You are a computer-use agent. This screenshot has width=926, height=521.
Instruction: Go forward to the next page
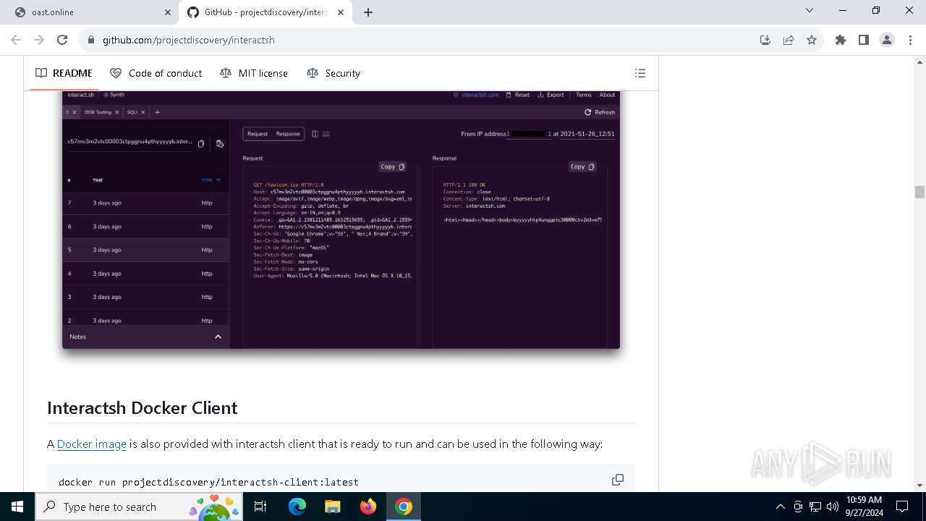[x=39, y=40]
